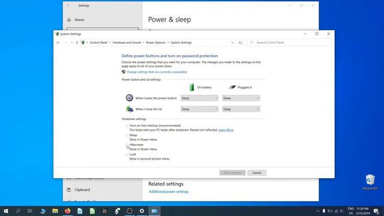Screen dimensions: 384x216
Task: Toggle the Lock checkbox
Action: coord(127,155)
